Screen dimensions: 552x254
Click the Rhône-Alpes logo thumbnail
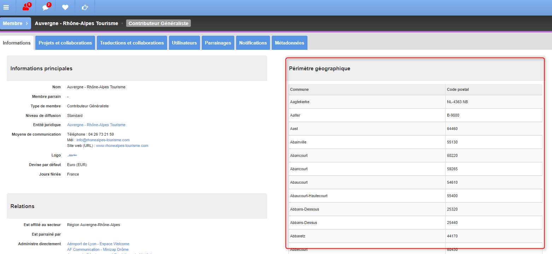pos(72,155)
